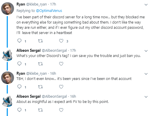Reply to Ryan's 17h discord server tweet
This screenshot has height=116, width=153.
pos(19,41)
